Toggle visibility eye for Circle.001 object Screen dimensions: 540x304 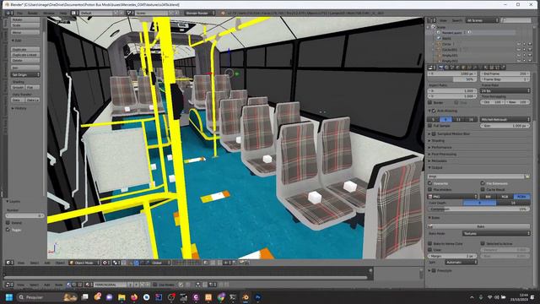point(519,50)
